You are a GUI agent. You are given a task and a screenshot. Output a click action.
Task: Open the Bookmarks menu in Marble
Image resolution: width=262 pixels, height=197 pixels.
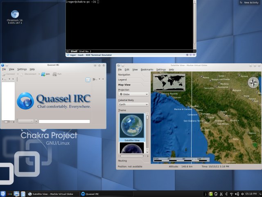[x=147, y=70]
